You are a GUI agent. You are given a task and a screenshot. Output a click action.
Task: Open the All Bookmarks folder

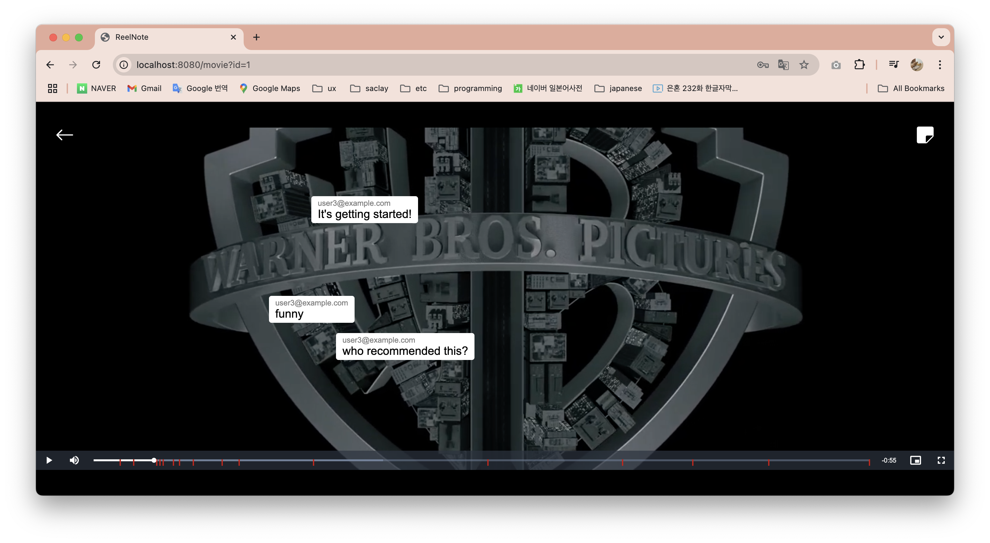[x=911, y=88]
